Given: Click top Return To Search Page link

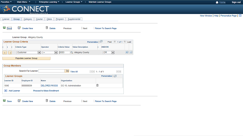Looking at the screenshot, I should pyautogui.click(x=106, y=28).
